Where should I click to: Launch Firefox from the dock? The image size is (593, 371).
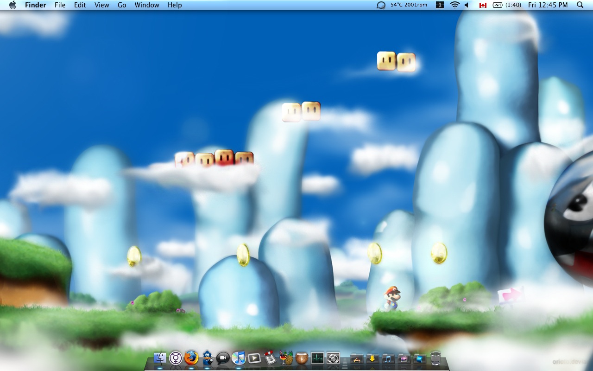191,358
